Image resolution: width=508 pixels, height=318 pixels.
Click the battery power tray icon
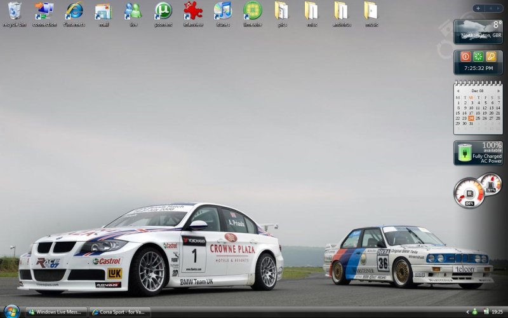click(486, 312)
